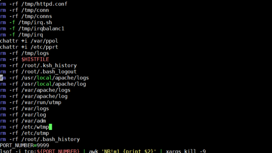This screenshot has height=153, width=272.
Task: Click the '/var/run/utmp' line
Action: click(30, 103)
